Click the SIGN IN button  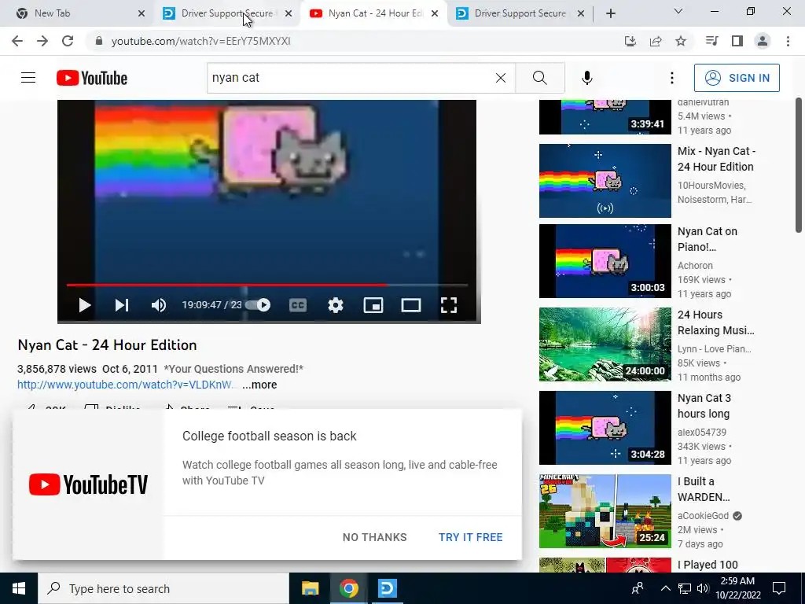737,78
